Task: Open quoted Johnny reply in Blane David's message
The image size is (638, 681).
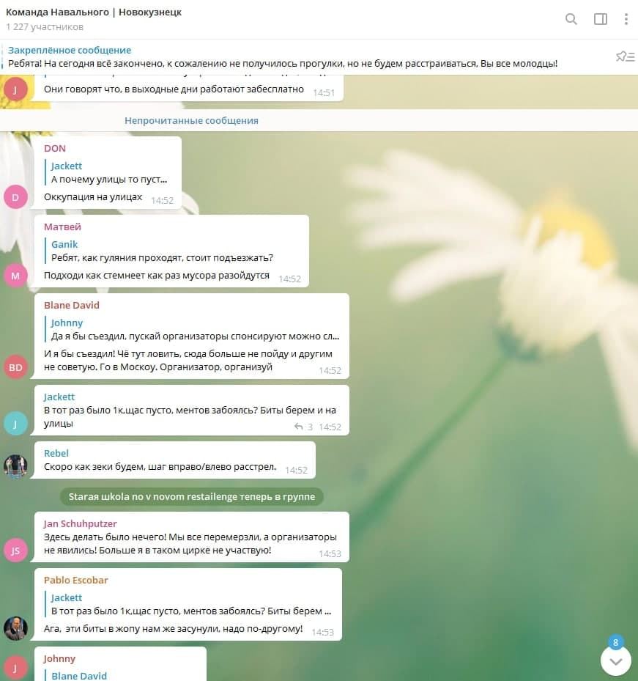Action: click(192, 329)
